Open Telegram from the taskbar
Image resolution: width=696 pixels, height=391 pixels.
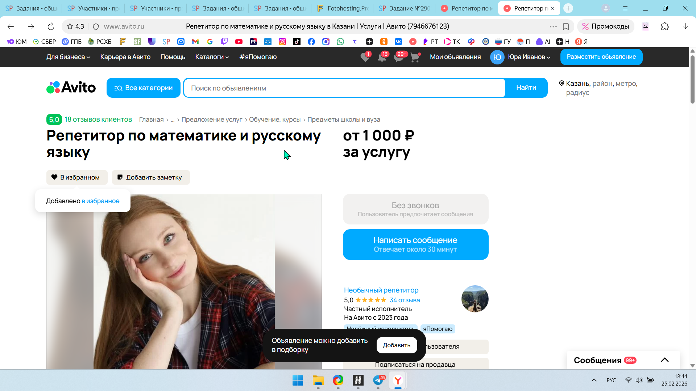click(x=378, y=381)
